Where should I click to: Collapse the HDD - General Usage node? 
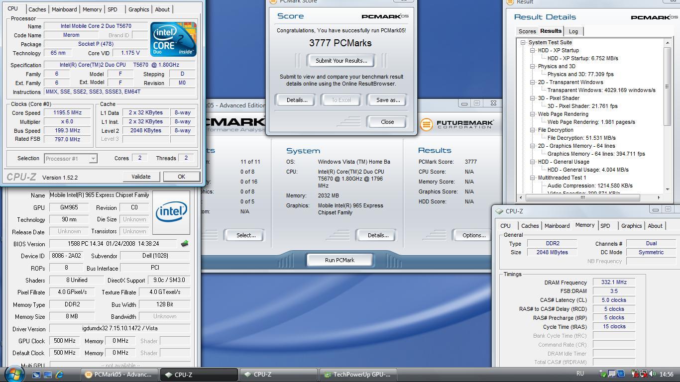click(533, 162)
